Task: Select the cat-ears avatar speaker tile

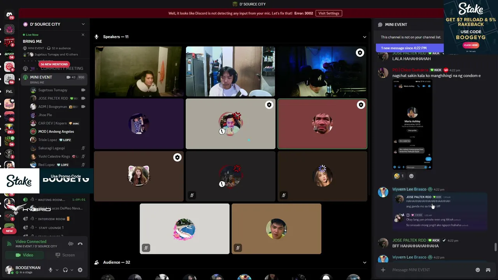Action: (x=139, y=176)
